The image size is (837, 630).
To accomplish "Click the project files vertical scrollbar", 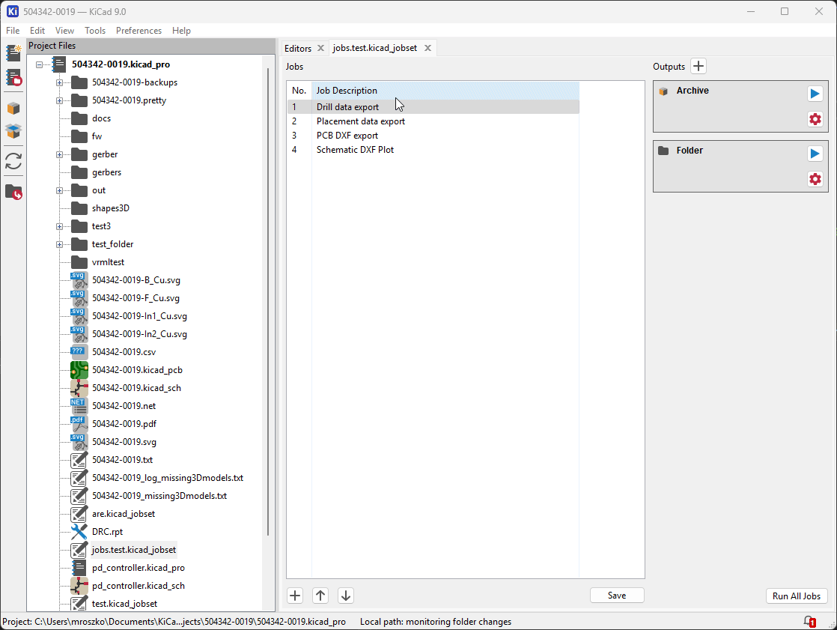I will (x=268, y=300).
